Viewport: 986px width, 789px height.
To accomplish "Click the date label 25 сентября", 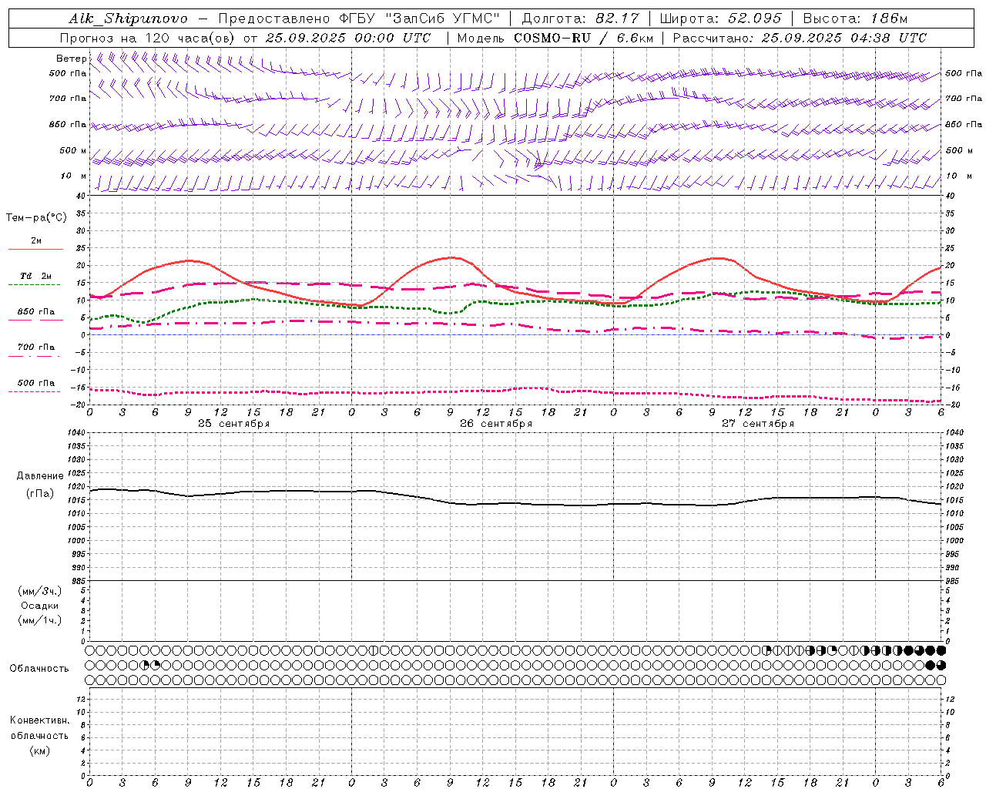I will [x=233, y=424].
